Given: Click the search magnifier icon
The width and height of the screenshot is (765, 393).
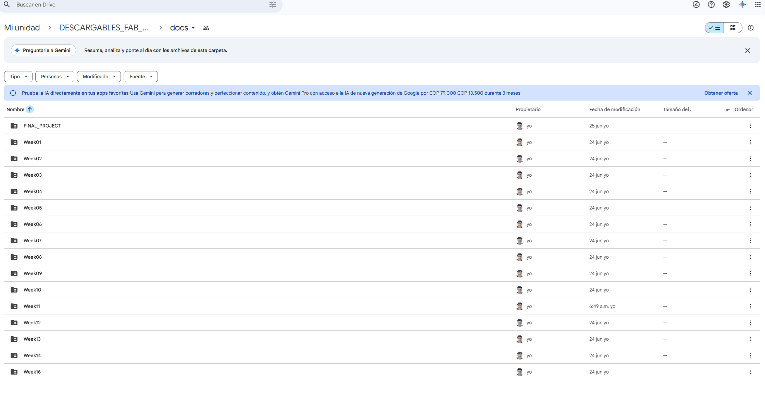Looking at the screenshot, I should pyautogui.click(x=7, y=4).
